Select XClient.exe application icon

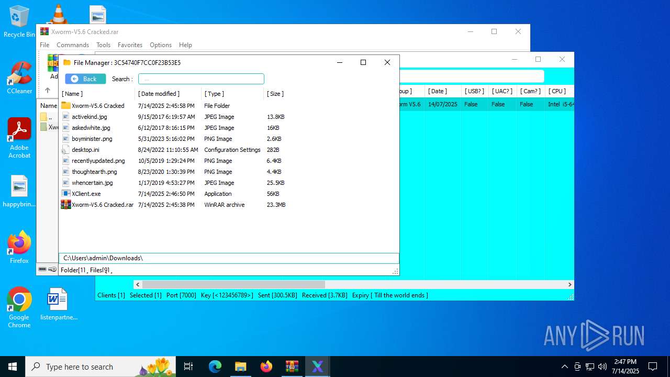click(x=65, y=194)
